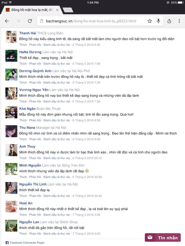Screen dimensions: 185x246
Task: Close the Đồng hồ mặt hoa tab
Action: pyautogui.click(x=57, y=10)
